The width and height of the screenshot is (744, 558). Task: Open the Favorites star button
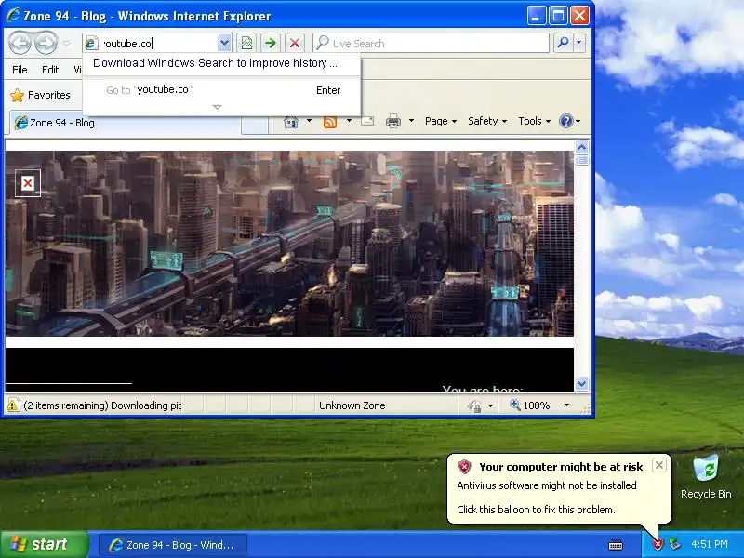pos(40,95)
